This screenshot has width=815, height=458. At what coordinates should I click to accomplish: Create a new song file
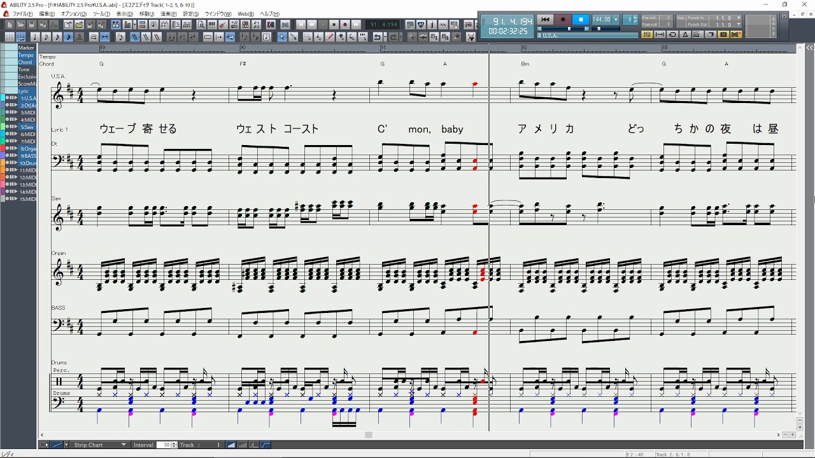coord(10,24)
